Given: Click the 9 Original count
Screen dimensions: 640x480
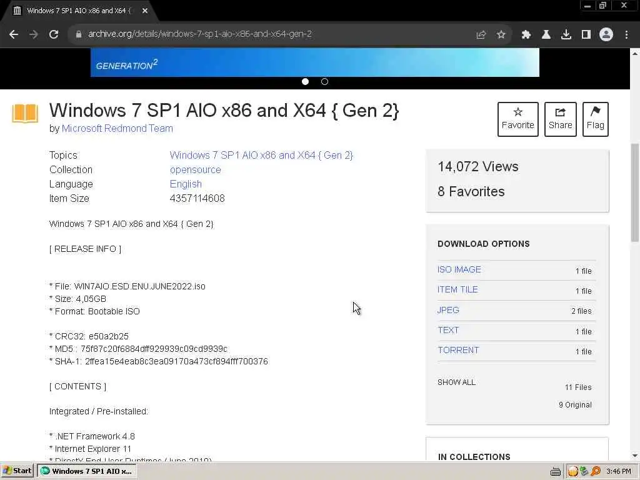Looking at the screenshot, I should pyautogui.click(x=575, y=405).
